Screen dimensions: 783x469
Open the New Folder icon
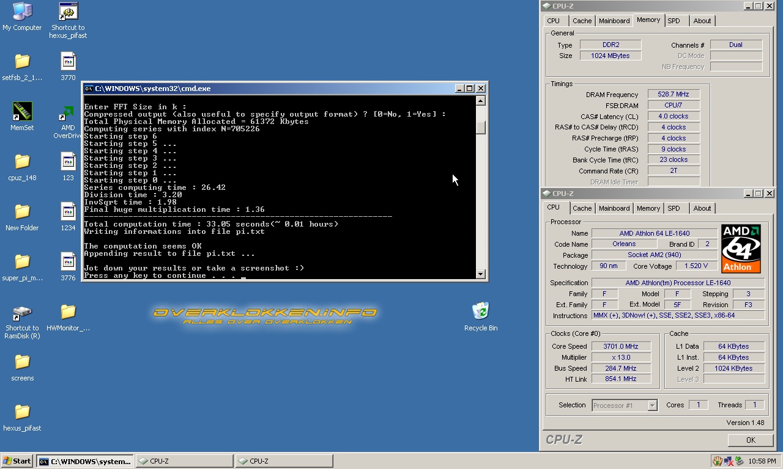pyautogui.click(x=22, y=211)
